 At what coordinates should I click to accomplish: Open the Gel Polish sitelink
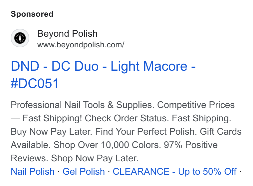pos(84,171)
